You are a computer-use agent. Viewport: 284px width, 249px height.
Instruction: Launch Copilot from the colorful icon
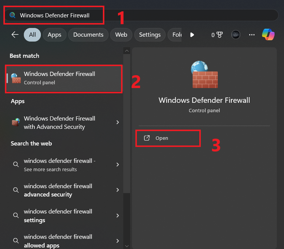(x=268, y=34)
